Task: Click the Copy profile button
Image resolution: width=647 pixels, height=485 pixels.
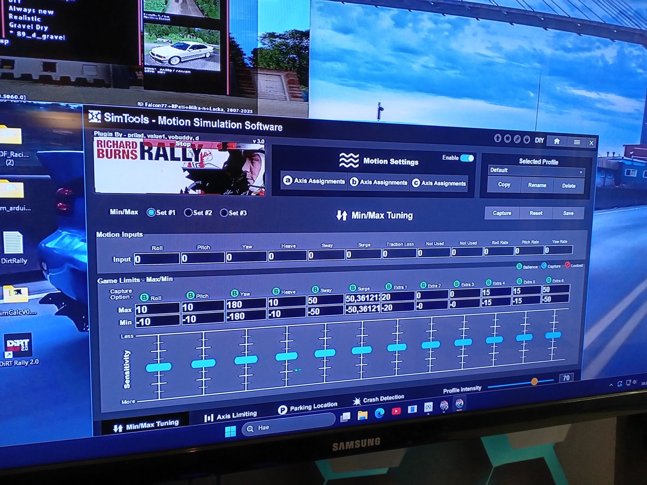Action: pyautogui.click(x=504, y=185)
